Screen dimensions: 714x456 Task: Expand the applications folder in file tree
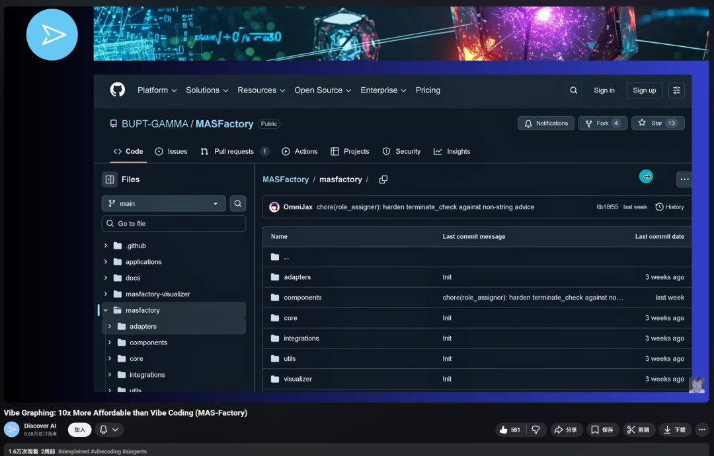(106, 262)
